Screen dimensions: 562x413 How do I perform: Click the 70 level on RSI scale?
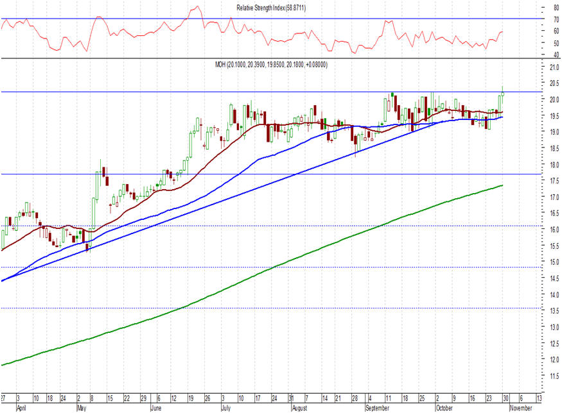click(556, 19)
